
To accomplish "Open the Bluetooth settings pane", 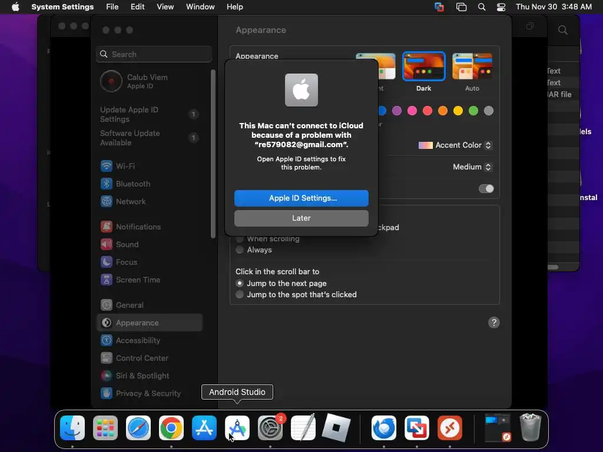I will click(150, 184).
